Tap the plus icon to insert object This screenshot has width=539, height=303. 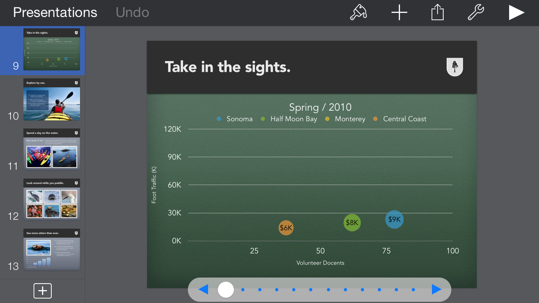400,13
